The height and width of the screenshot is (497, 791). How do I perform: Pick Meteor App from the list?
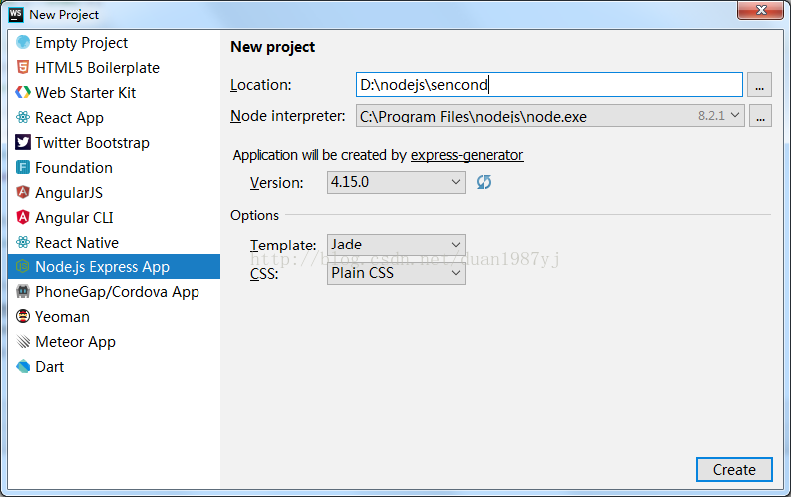pos(114,341)
